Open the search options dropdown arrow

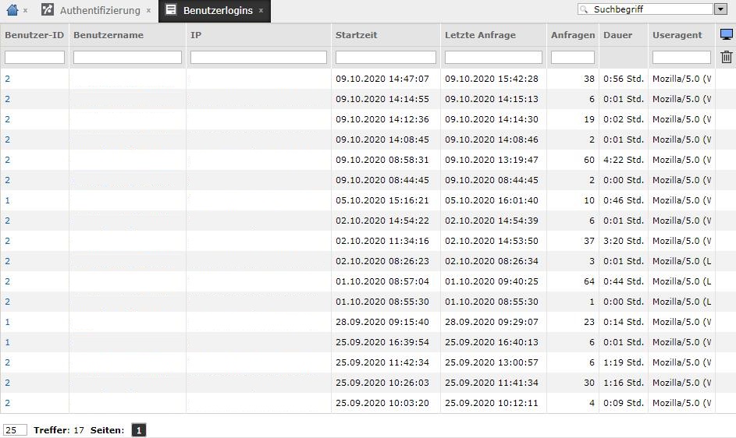(x=721, y=9)
